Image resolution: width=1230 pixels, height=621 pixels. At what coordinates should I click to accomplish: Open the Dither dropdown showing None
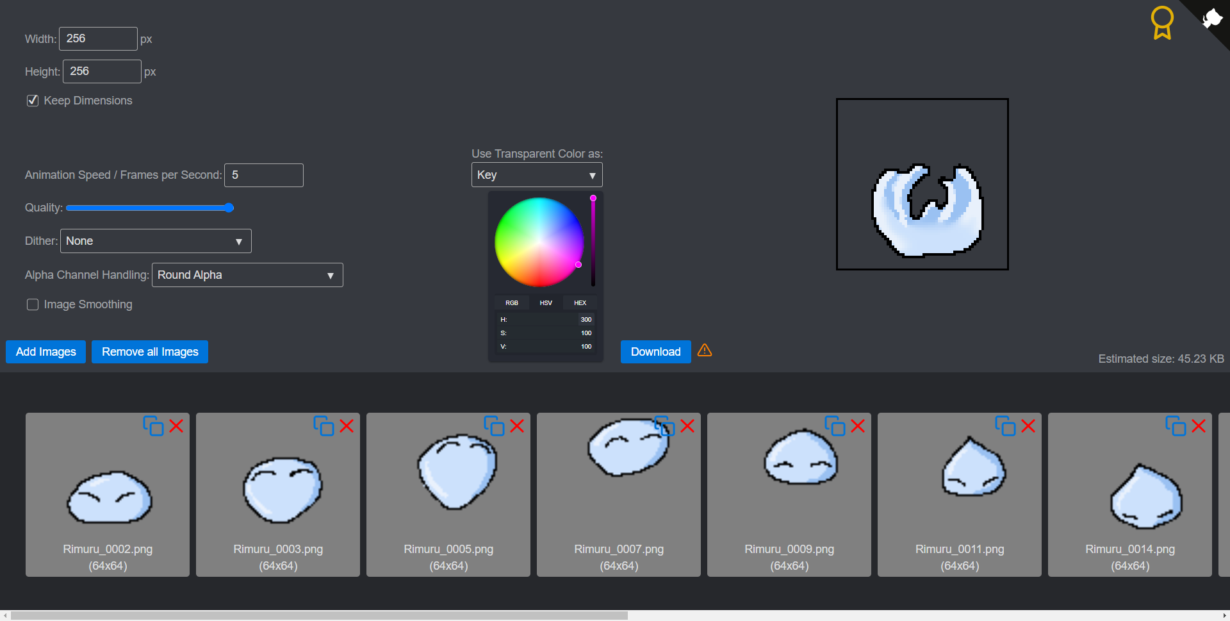[156, 241]
